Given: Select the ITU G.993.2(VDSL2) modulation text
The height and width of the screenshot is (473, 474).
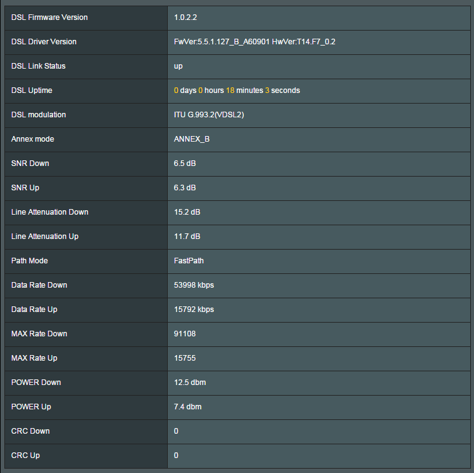Looking at the screenshot, I should pos(209,115).
